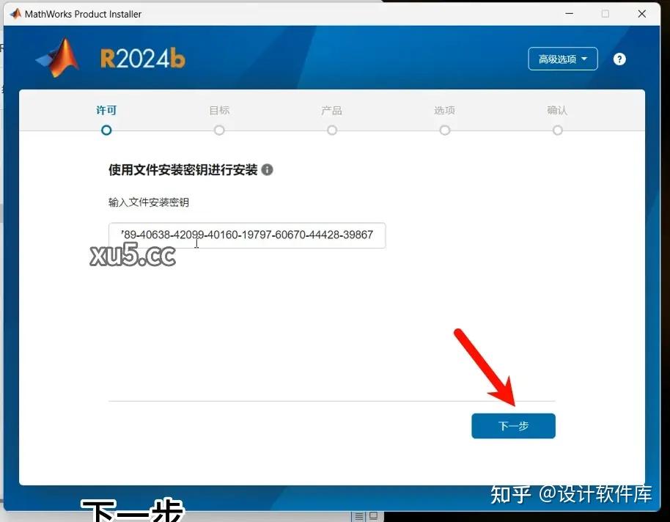Screen dimensions: 670x522
Task: Select the 选项 step circle
Action: coord(445,130)
